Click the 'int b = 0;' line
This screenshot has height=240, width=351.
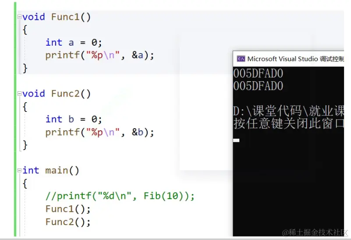click(74, 119)
